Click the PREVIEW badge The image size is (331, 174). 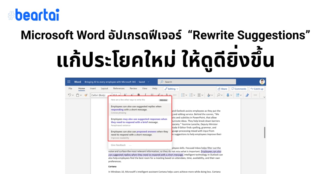(164, 100)
